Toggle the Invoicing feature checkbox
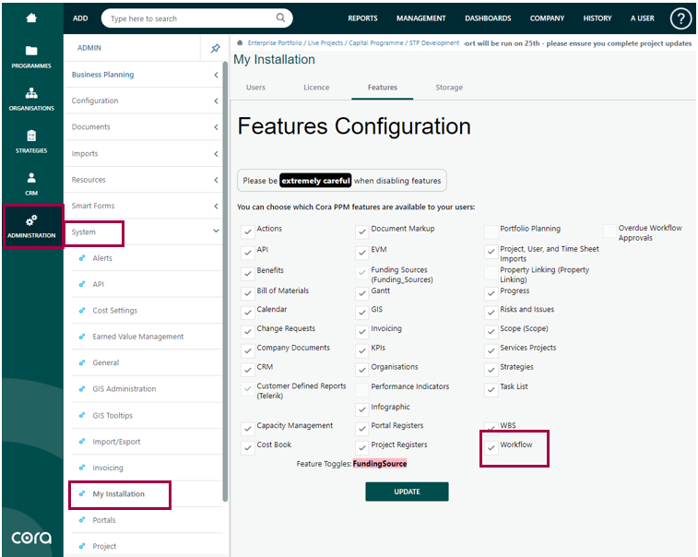The width and height of the screenshot is (698, 557). click(362, 331)
